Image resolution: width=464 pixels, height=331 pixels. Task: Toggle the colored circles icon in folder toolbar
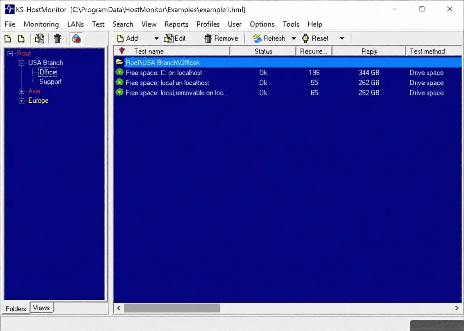click(77, 39)
